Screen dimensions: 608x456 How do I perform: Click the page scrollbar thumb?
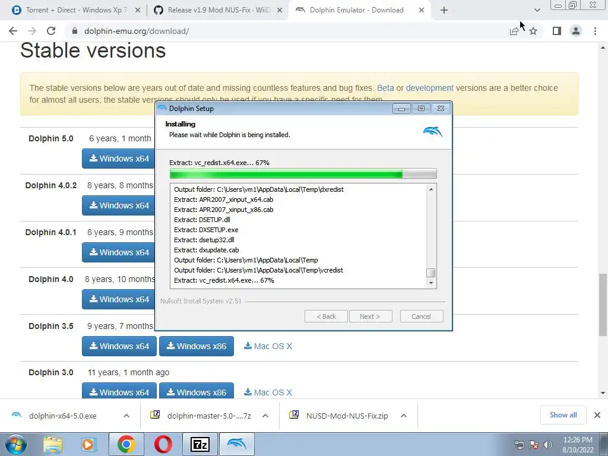(603, 305)
